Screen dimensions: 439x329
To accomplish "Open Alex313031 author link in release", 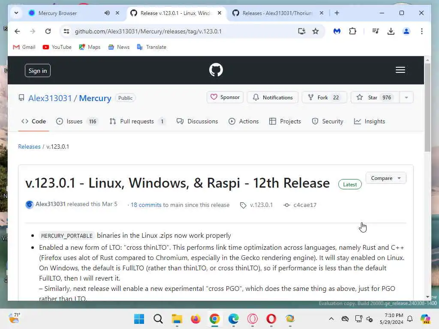I will 51,204.
